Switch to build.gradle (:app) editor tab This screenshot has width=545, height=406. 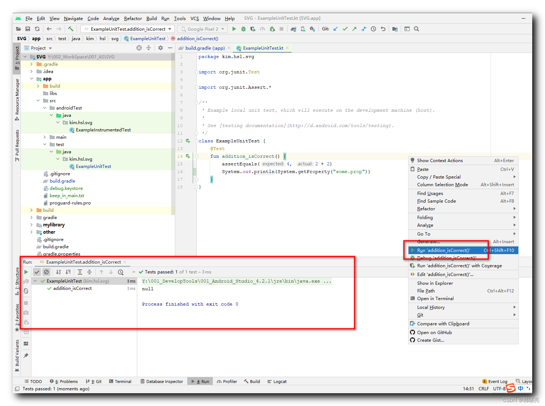click(x=204, y=48)
